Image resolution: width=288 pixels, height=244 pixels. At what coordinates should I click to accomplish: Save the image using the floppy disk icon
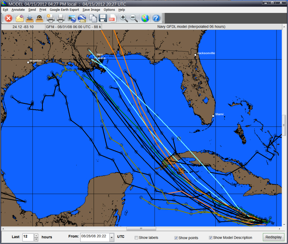point(103,18)
